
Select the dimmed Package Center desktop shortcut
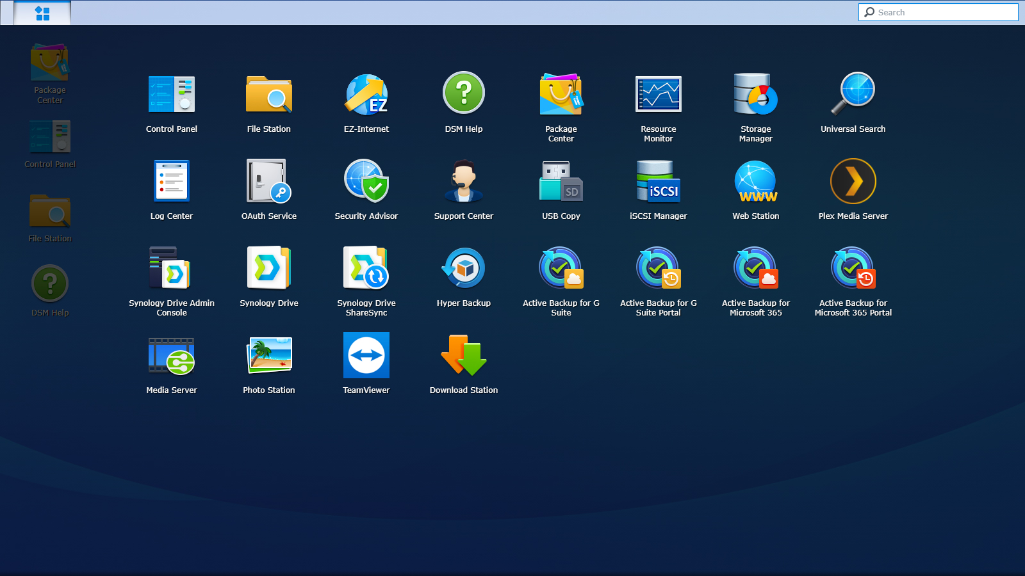(50, 74)
